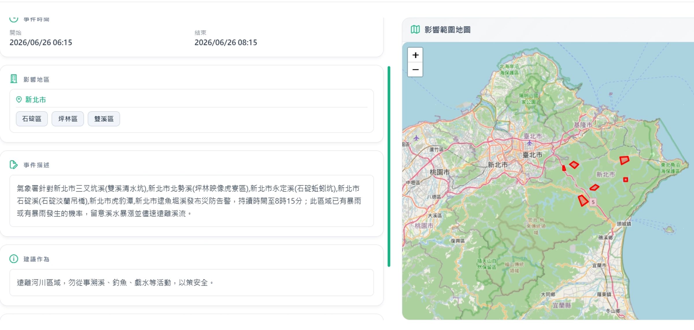Click the small red square alert marker on map
The width and height of the screenshot is (694, 330).
[x=625, y=180]
